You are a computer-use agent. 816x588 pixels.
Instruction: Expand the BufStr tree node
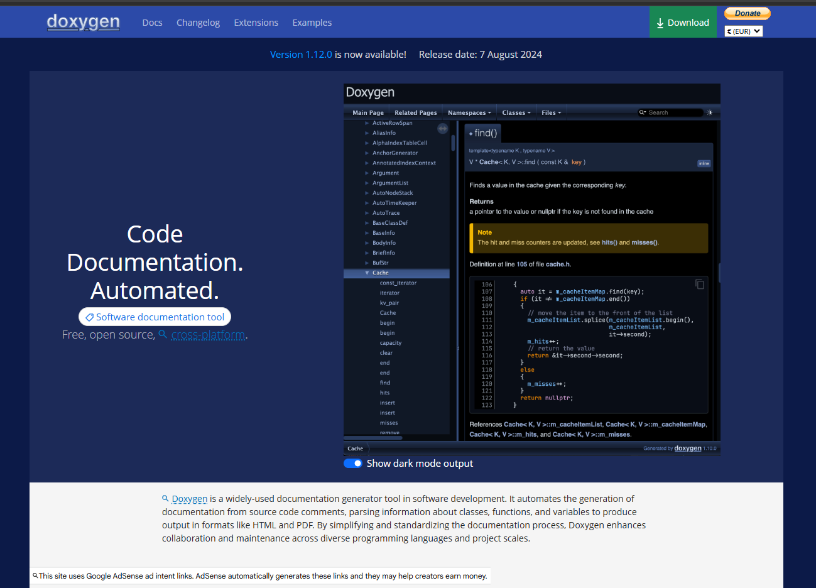367,263
